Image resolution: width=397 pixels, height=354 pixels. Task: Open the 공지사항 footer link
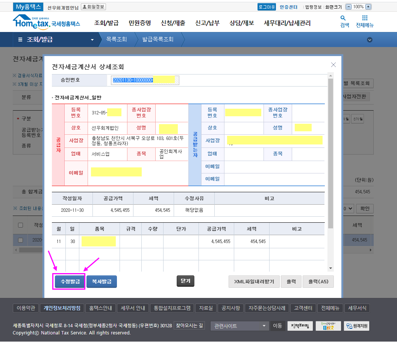231,308
